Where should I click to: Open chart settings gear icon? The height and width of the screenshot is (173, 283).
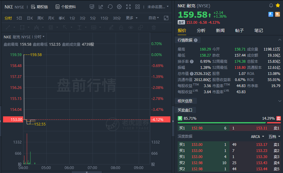[119, 7]
